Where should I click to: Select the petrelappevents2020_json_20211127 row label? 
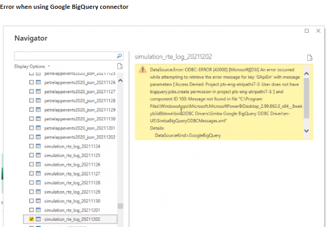80,92
